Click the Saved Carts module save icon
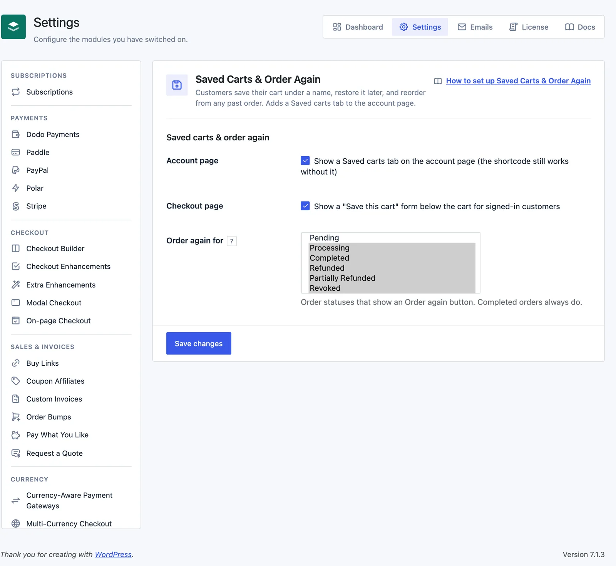 point(177,85)
